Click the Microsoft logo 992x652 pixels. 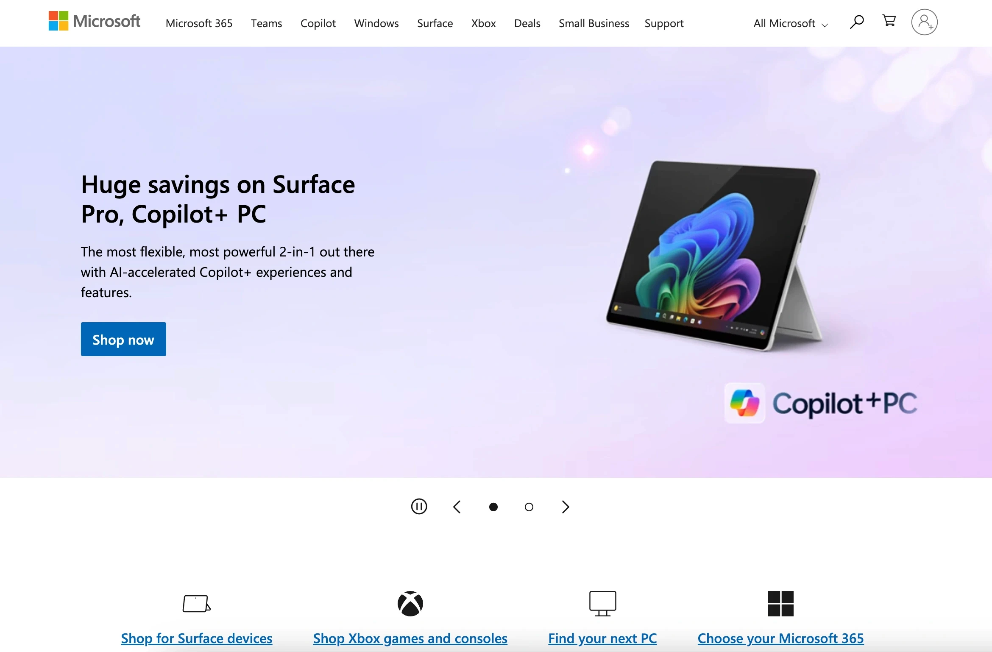94,21
